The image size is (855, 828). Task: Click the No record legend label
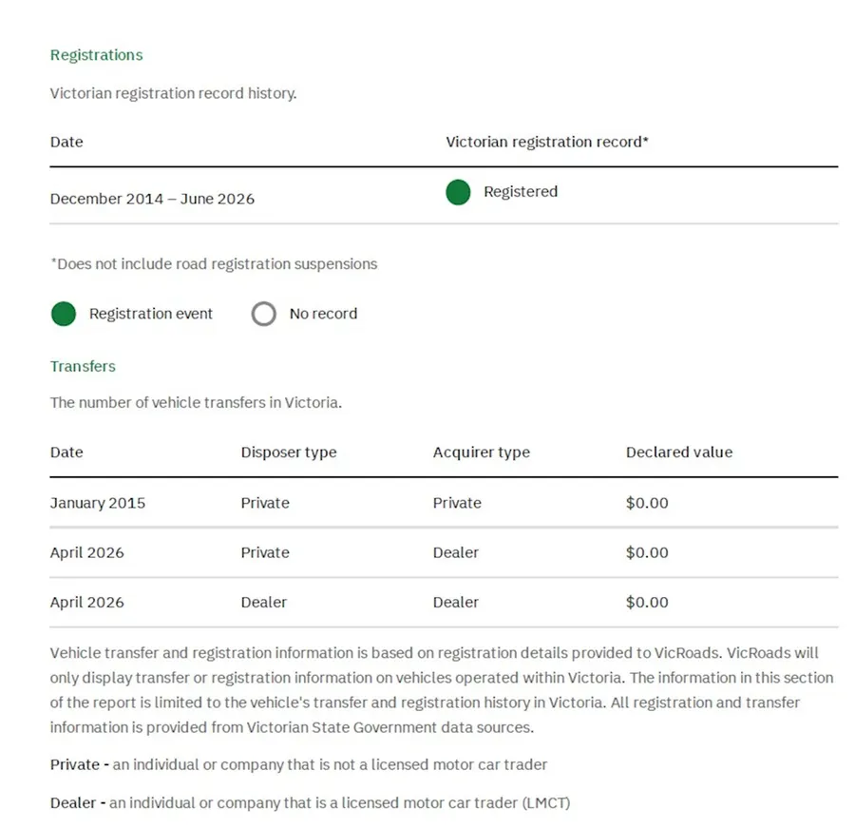[323, 314]
